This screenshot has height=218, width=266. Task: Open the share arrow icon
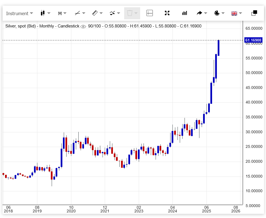(x=199, y=13)
